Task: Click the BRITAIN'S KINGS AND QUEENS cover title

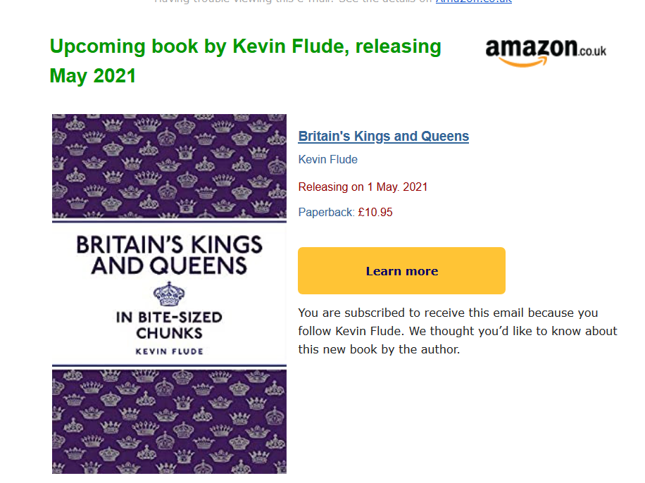Action: coord(169,255)
